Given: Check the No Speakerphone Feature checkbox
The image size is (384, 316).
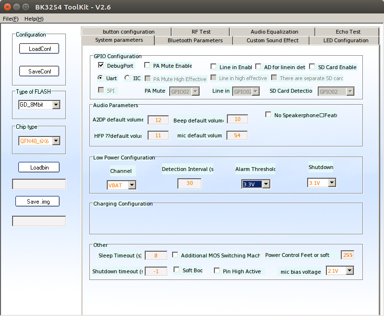Looking at the screenshot, I should click(268, 115).
